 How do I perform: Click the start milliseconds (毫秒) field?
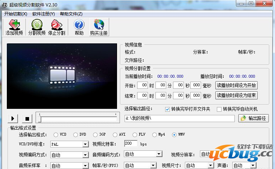point(196,85)
